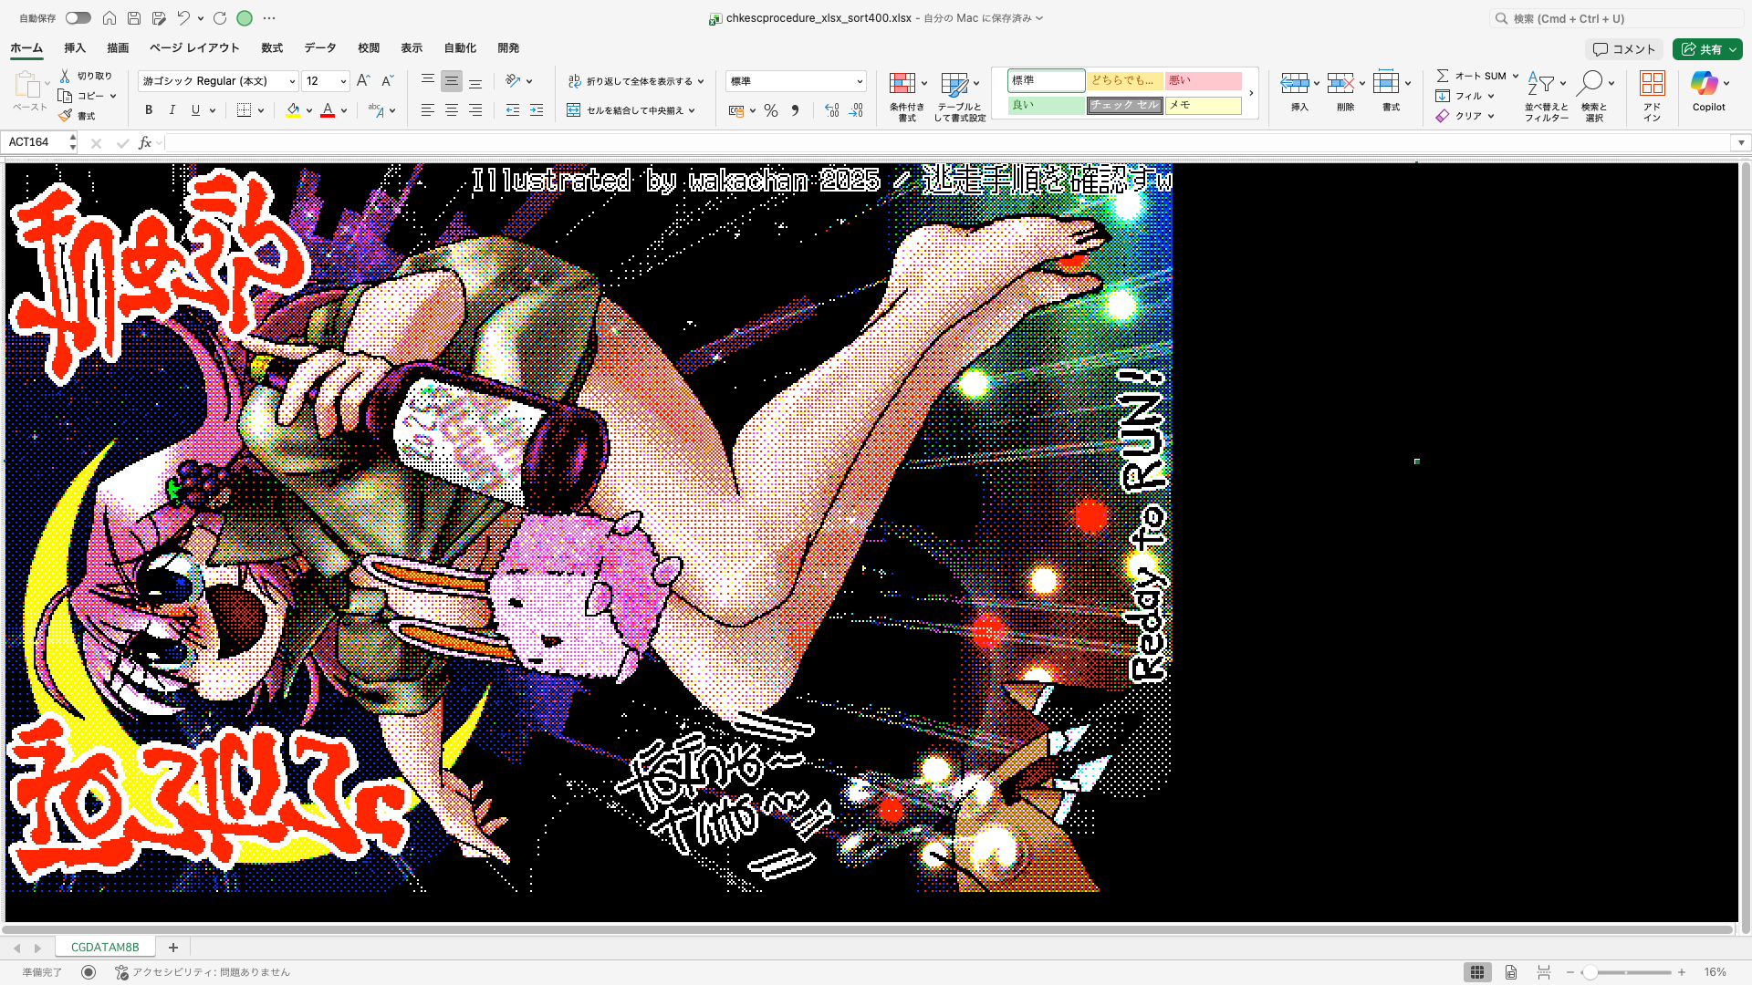Apply the チェック セル cell style
This screenshot has width=1752, height=985.
coord(1124,105)
